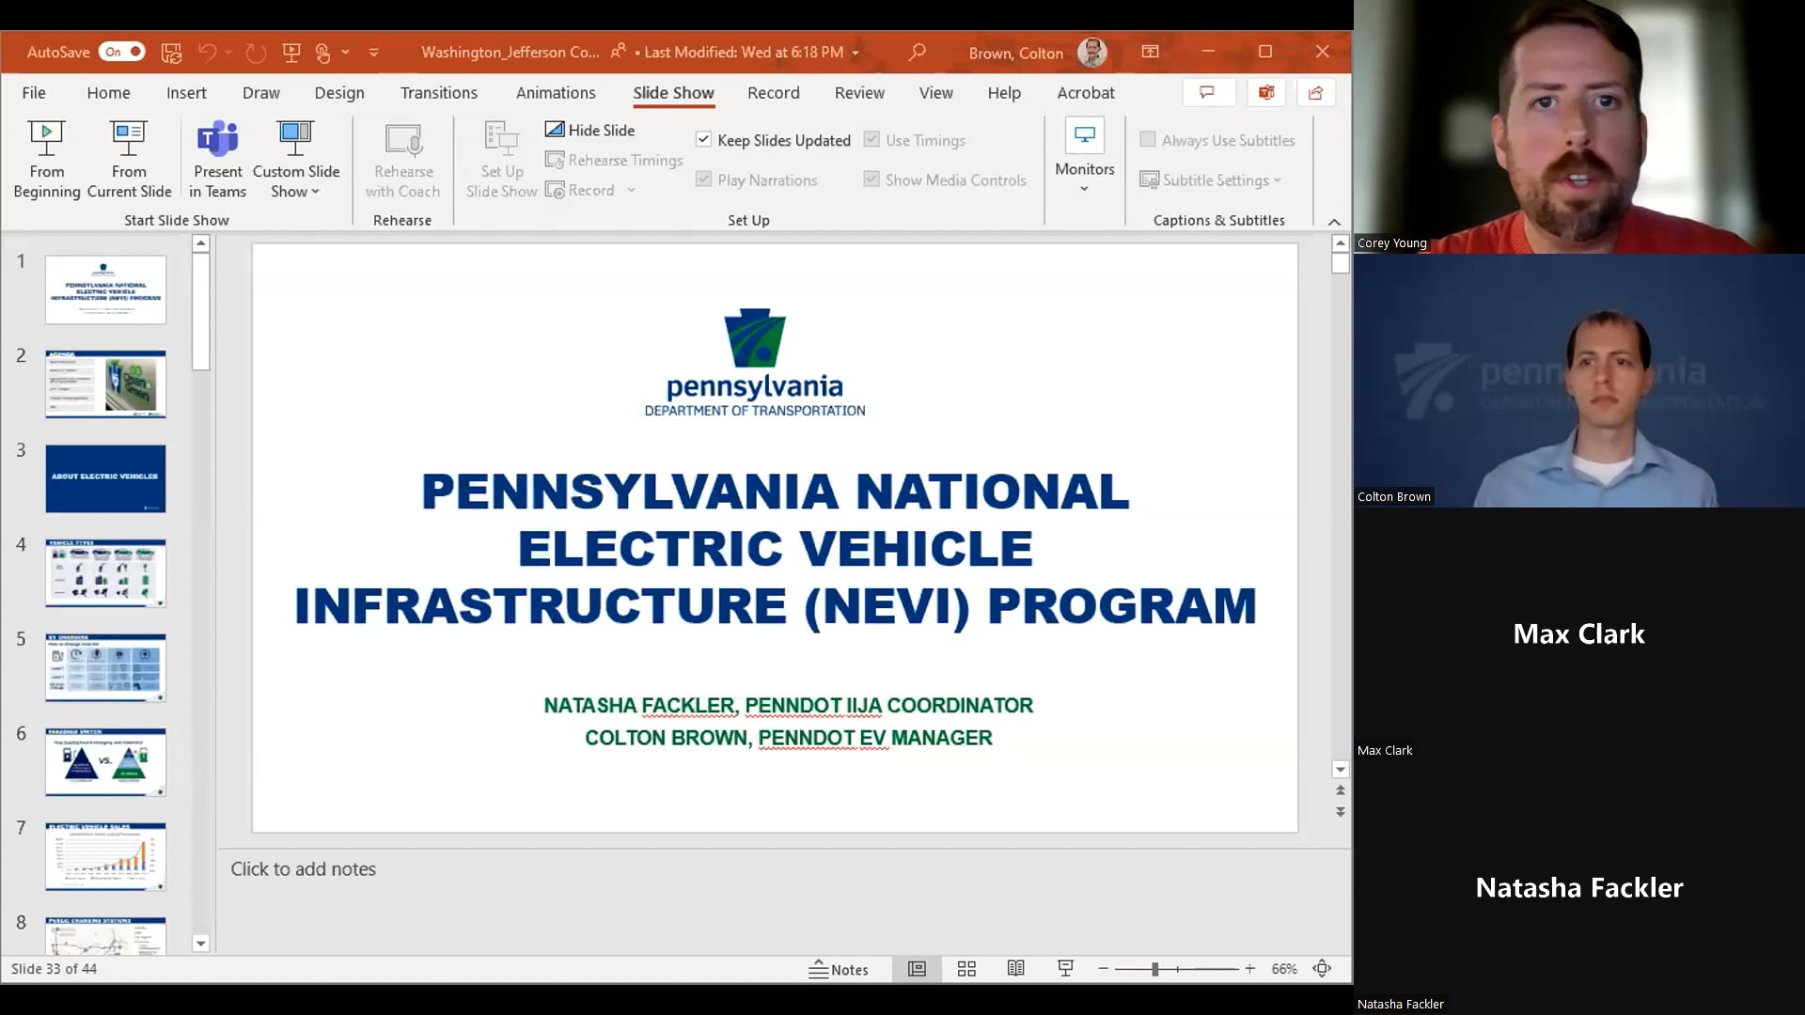Start Slide Show from status bar icon

tap(1066, 969)
